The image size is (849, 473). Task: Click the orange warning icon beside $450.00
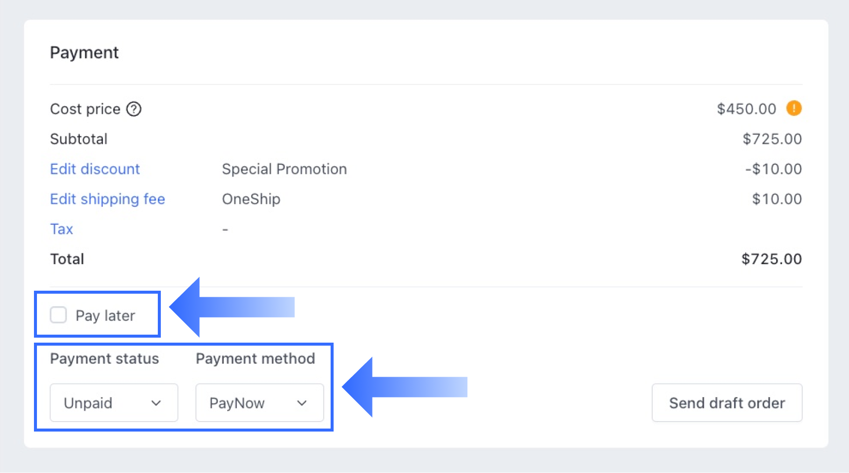[794, 108]
